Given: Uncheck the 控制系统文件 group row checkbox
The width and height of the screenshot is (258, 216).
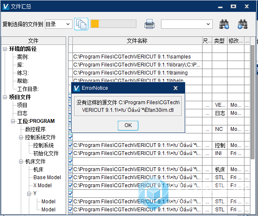Looking at the screenshot, I should pyautogui.click(x=70, y=137).
